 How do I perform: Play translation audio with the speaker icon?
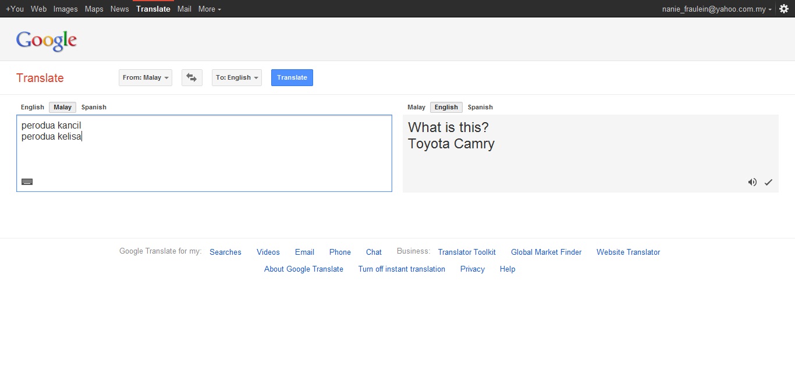tap(753, 182)
